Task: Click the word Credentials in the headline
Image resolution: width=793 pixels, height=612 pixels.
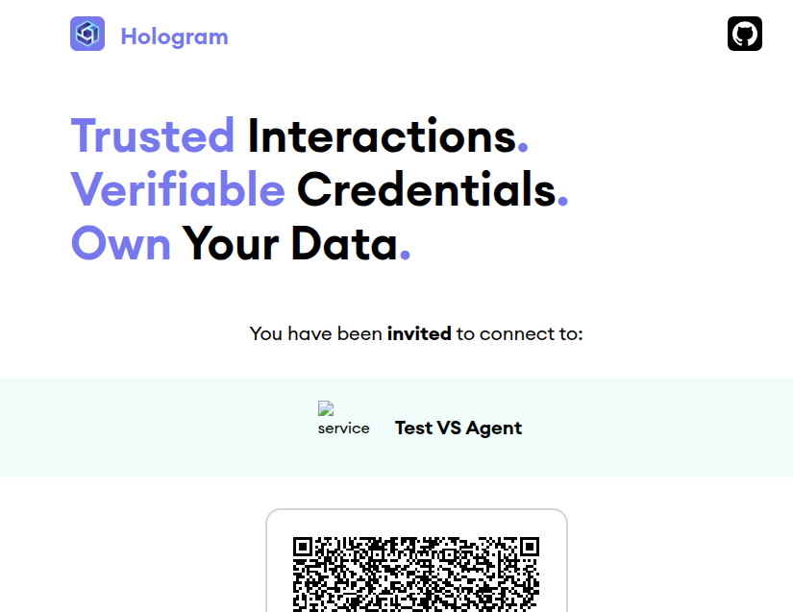Action: (426, 190)
